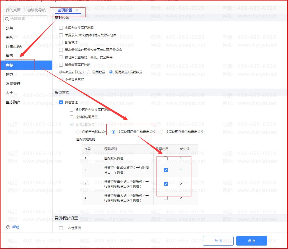Click the 保存 save button
Image resolution: width=288 pixels, height=249 pixels.
click(x=252, y=241)
